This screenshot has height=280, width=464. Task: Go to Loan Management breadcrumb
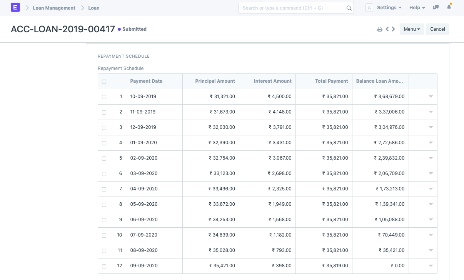click(x=54, y=8)
